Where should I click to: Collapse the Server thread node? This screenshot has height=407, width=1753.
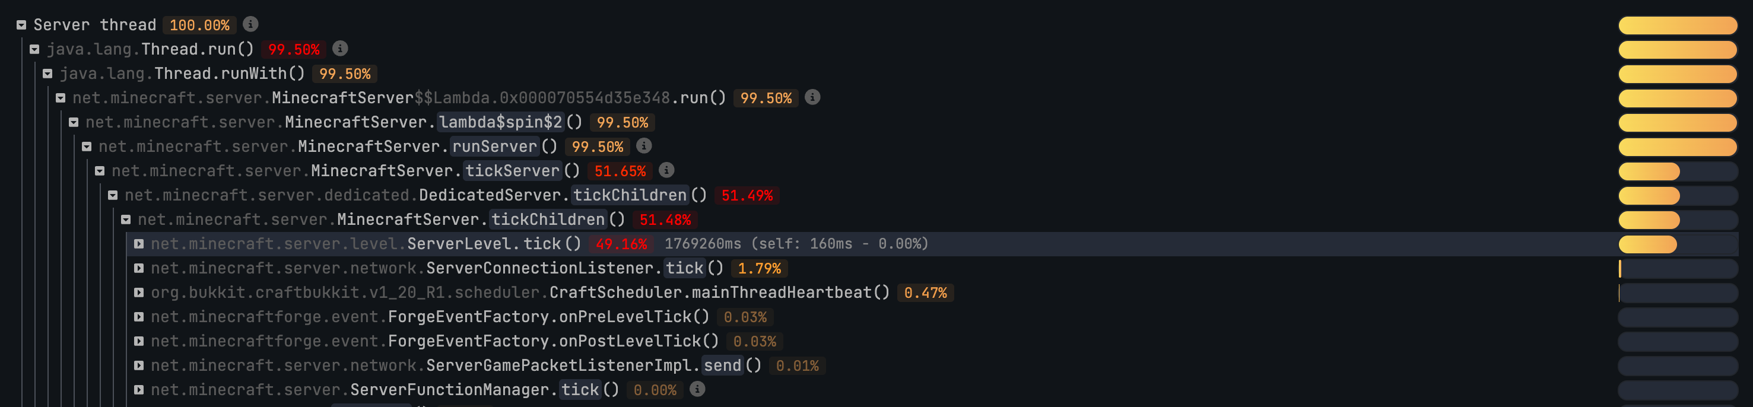(22, 25)
